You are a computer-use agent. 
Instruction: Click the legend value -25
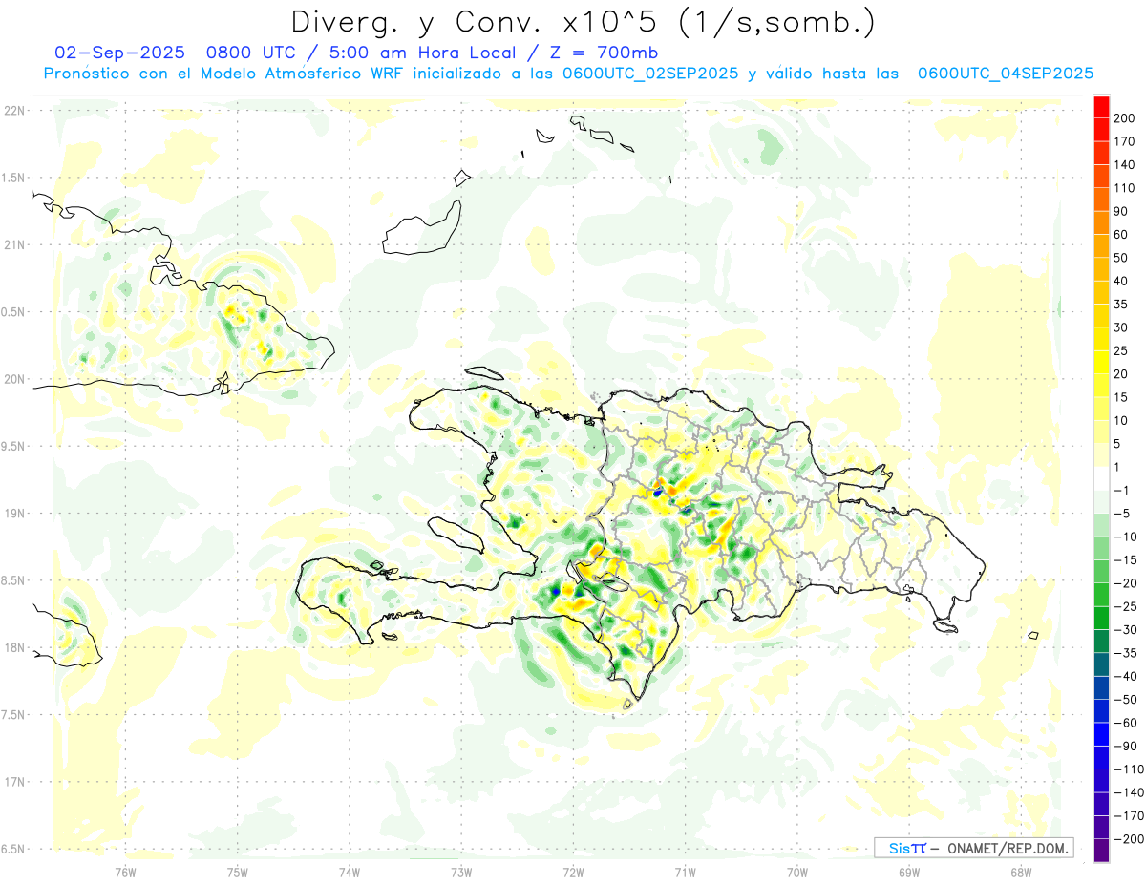point(1125,606)
